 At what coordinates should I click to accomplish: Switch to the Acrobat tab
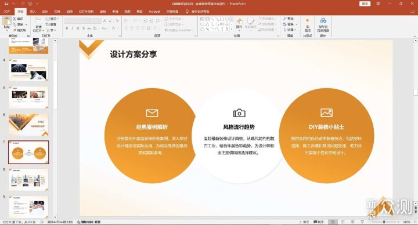click(154, 12)
